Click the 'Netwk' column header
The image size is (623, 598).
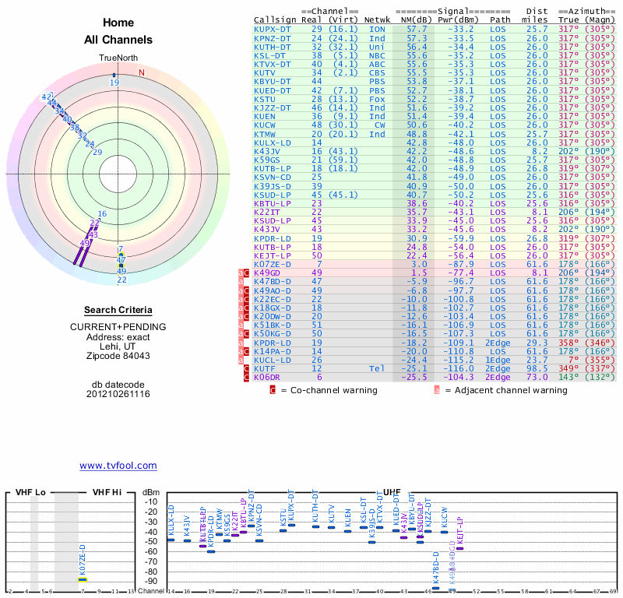click(x=377, y=20)
